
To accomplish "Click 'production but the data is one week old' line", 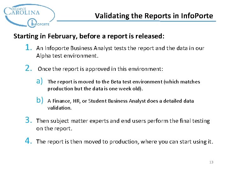I will point(95,89).
